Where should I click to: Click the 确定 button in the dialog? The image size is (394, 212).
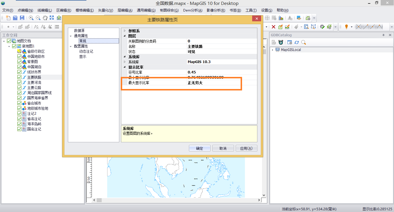(x=199, y=148)
